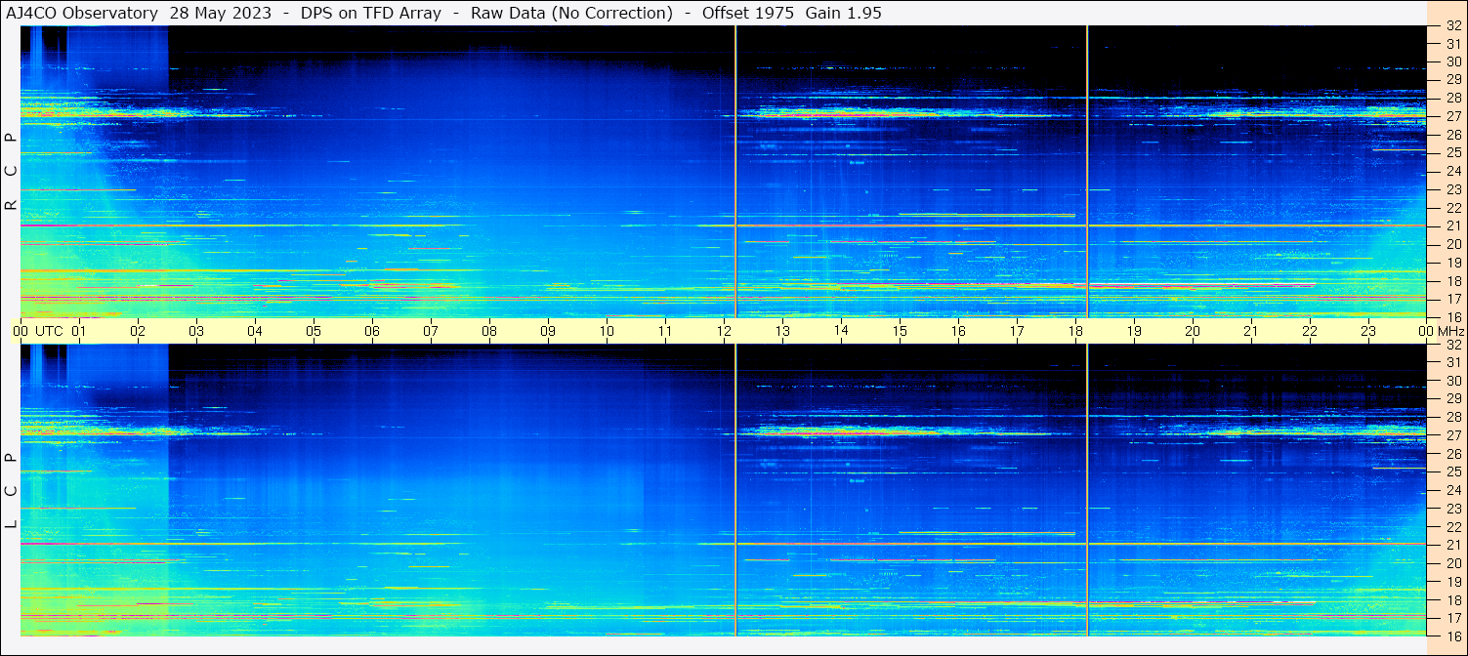
Task: Click the 32 MHz tick on LCP frequency scale
Action: click(1452, 345)
